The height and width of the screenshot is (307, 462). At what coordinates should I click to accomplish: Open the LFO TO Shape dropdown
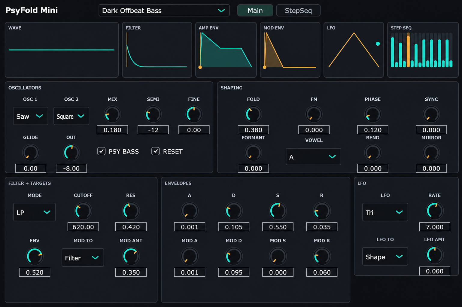pos(385,256)
